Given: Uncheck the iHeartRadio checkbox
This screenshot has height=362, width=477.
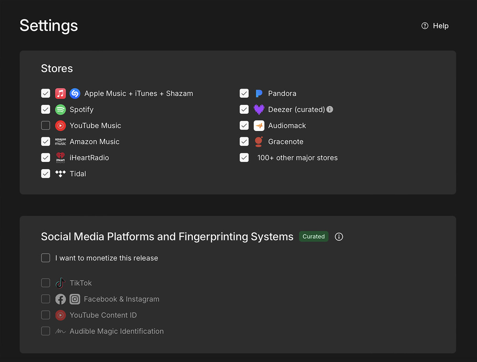Looking at the screenshot, I should click(46, 158).
